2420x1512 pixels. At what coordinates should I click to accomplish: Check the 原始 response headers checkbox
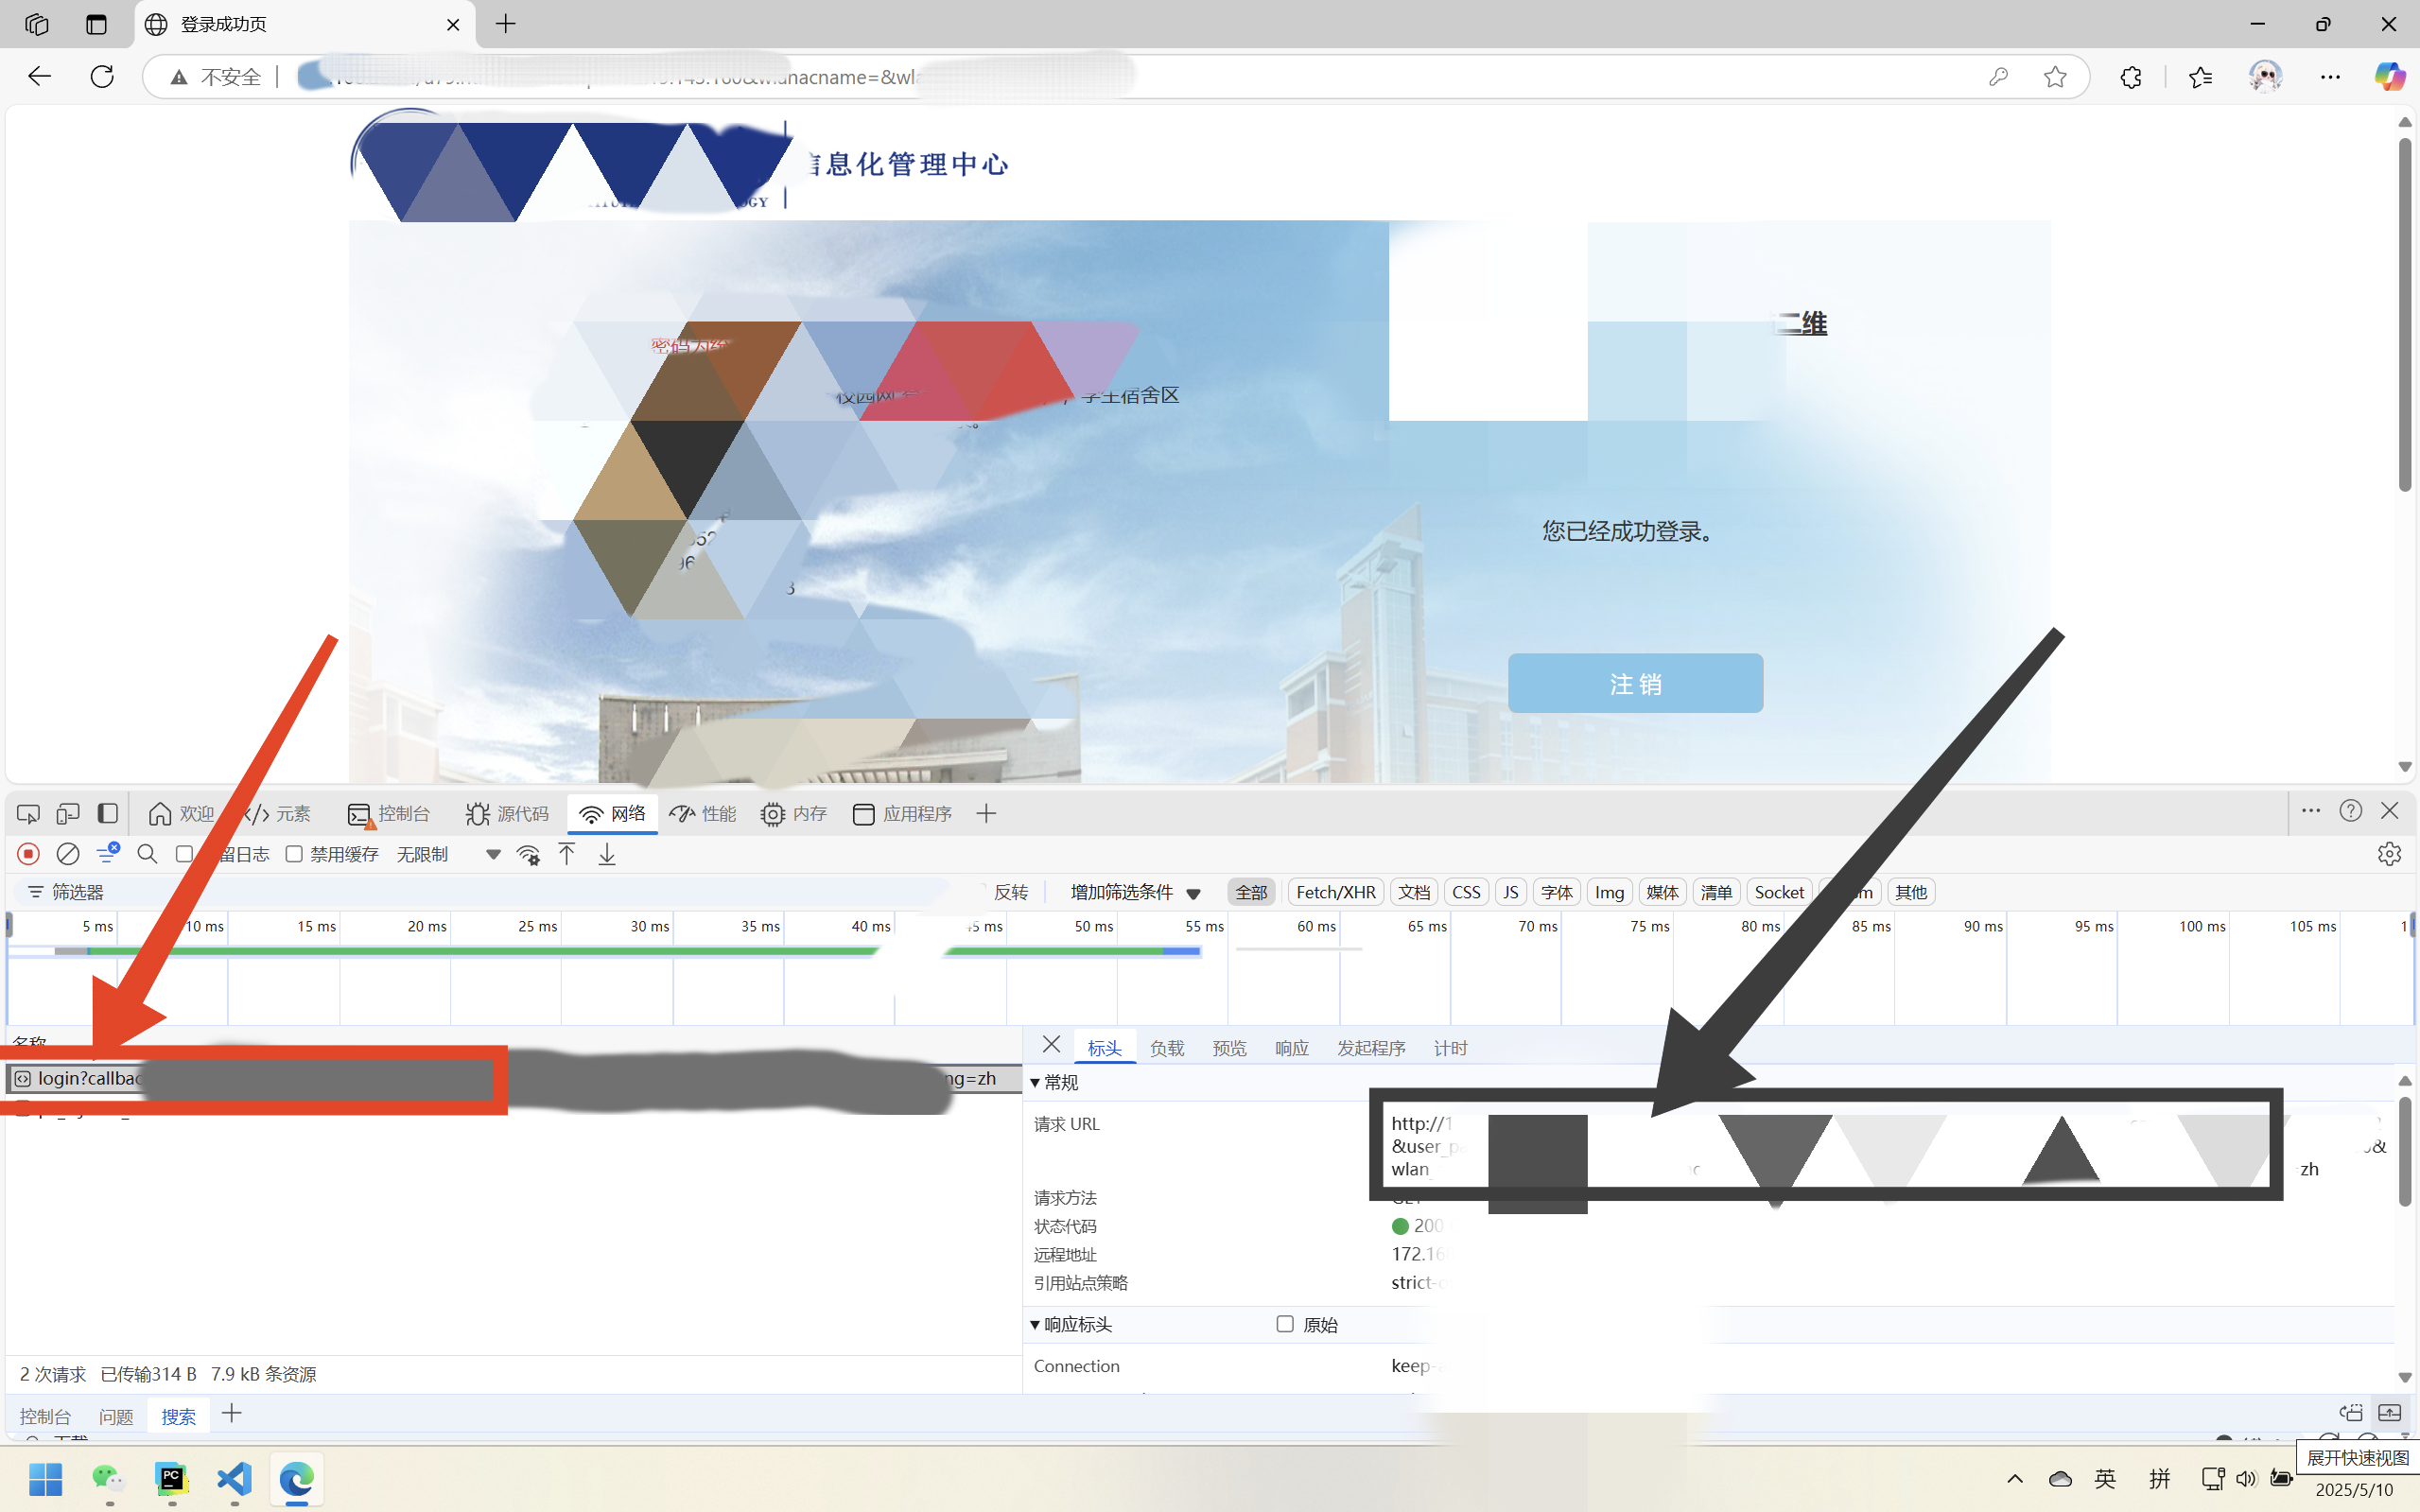1285,1324
